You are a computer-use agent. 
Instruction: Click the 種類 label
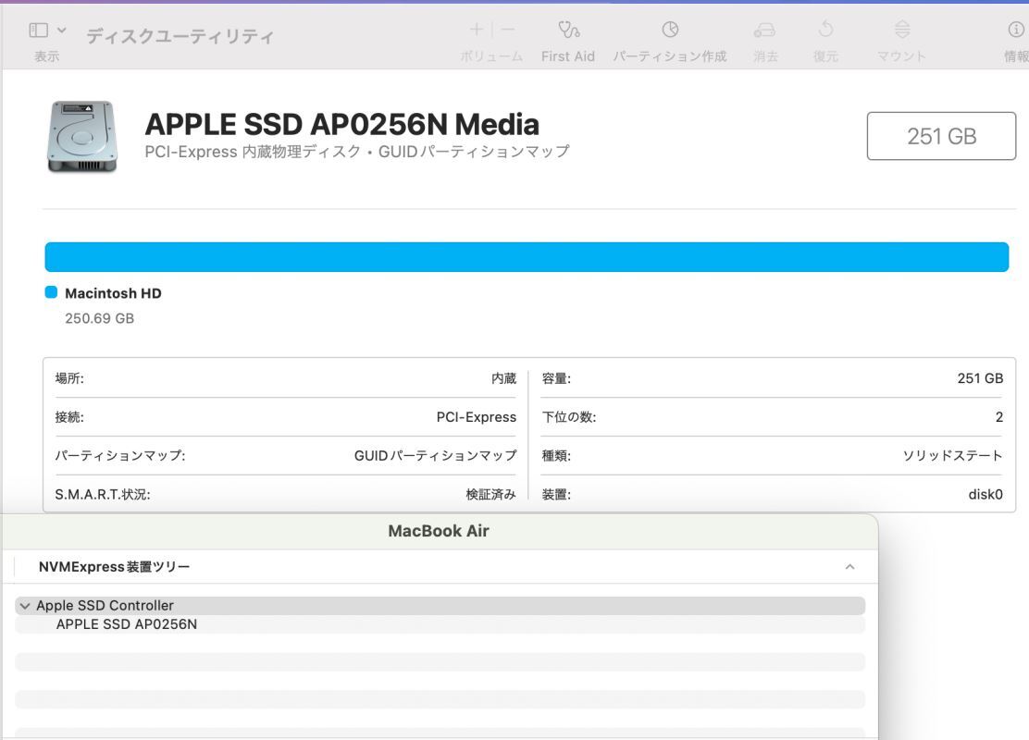556,456
